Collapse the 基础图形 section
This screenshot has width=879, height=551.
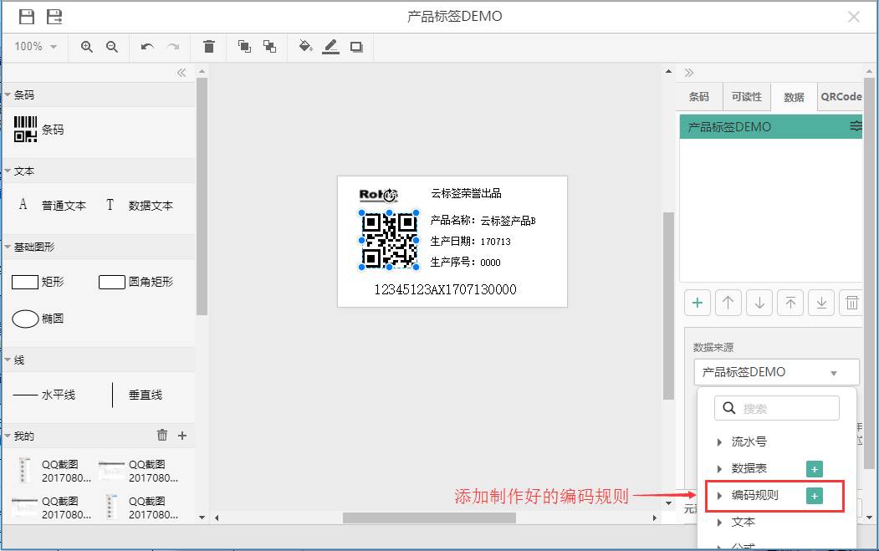[x=8, y=247]
